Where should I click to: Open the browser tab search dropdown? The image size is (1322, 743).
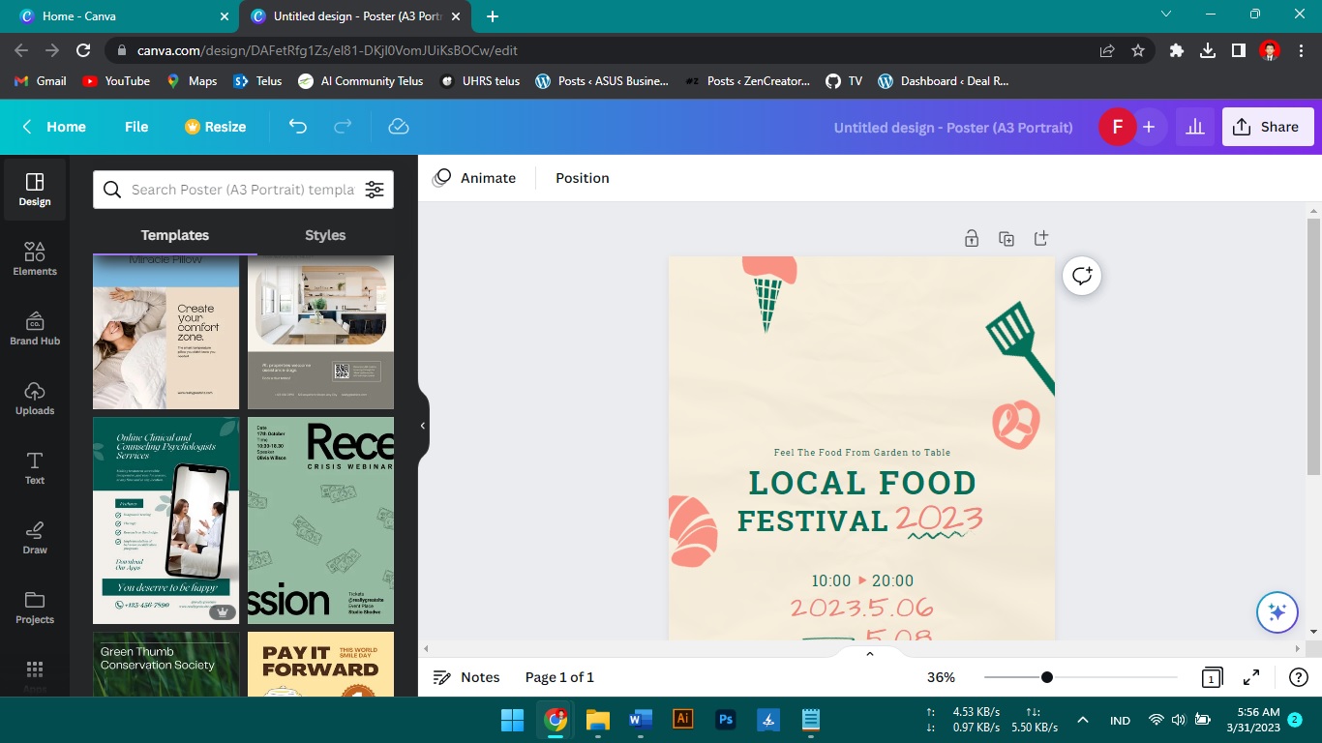1165,15
